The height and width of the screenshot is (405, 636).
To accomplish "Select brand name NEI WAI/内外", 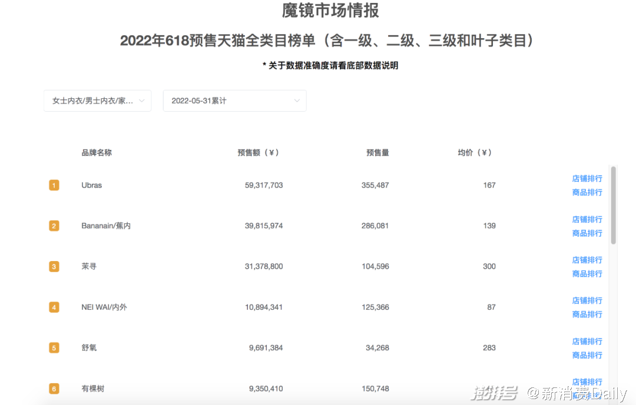I will pyautogui.click(x=104, y=307).
